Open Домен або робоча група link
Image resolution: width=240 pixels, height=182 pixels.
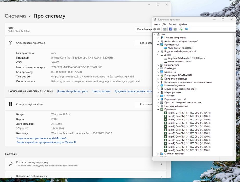coord(72,91)
